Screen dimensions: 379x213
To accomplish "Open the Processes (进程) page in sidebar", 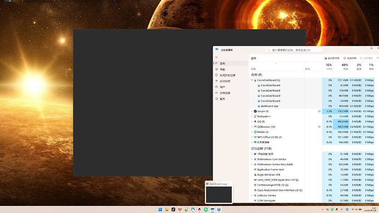I will (231, 63).
